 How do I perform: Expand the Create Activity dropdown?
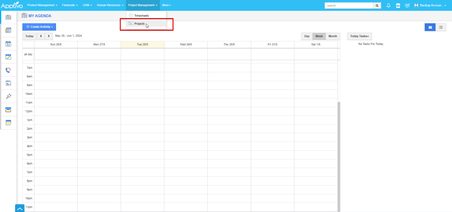[39, 27]
